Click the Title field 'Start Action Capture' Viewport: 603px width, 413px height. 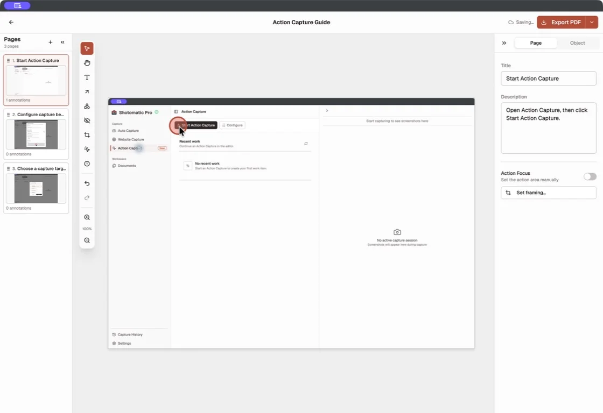pos(549,79)
